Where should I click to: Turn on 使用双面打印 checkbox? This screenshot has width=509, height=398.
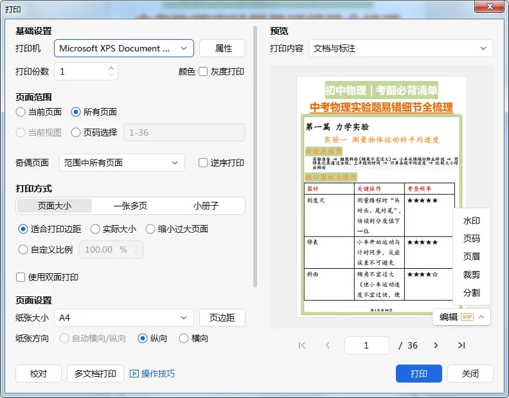click(x=21, y=277)
